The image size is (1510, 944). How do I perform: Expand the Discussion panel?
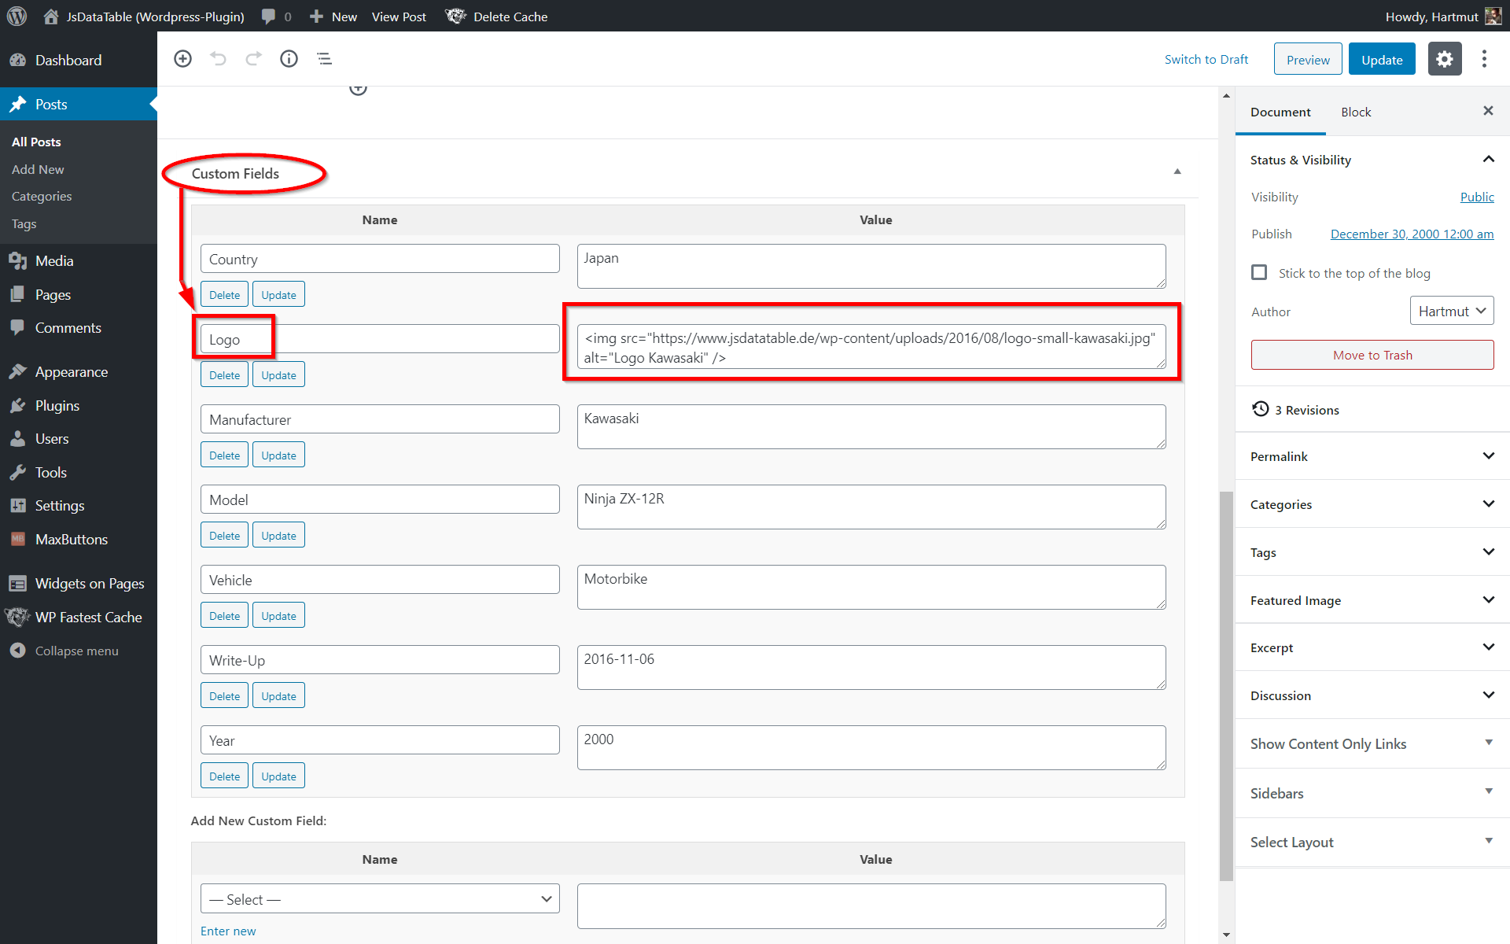1372,695
